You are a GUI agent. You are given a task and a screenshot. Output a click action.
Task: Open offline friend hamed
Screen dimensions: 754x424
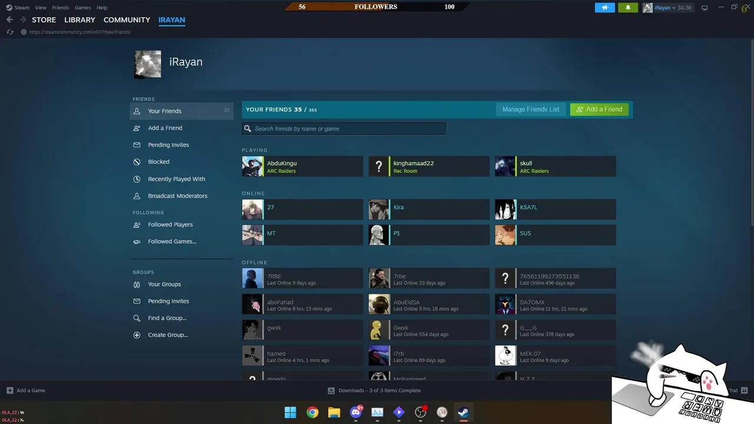302,356
